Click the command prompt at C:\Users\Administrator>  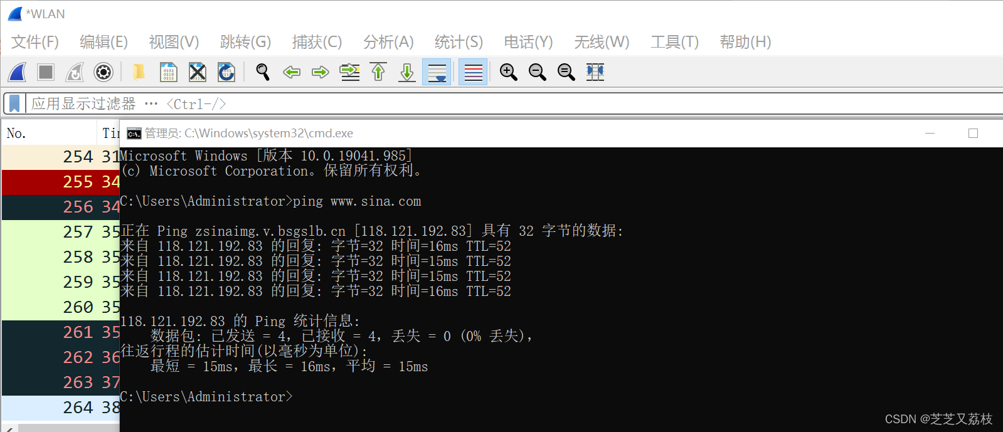pyautogui.click(x=206, y=397)
